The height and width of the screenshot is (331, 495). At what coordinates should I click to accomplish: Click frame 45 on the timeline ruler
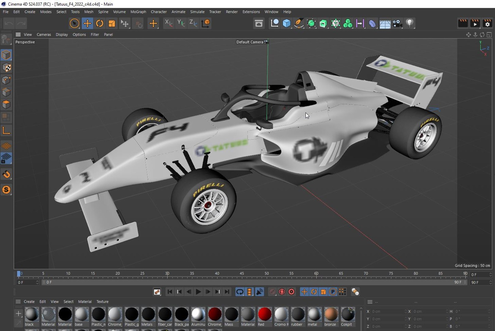242,273
